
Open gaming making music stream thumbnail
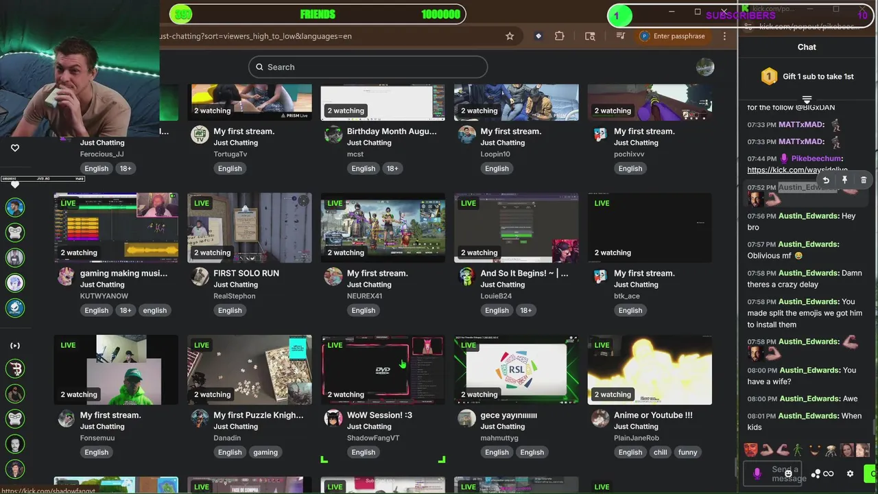(x=116, y=228)
